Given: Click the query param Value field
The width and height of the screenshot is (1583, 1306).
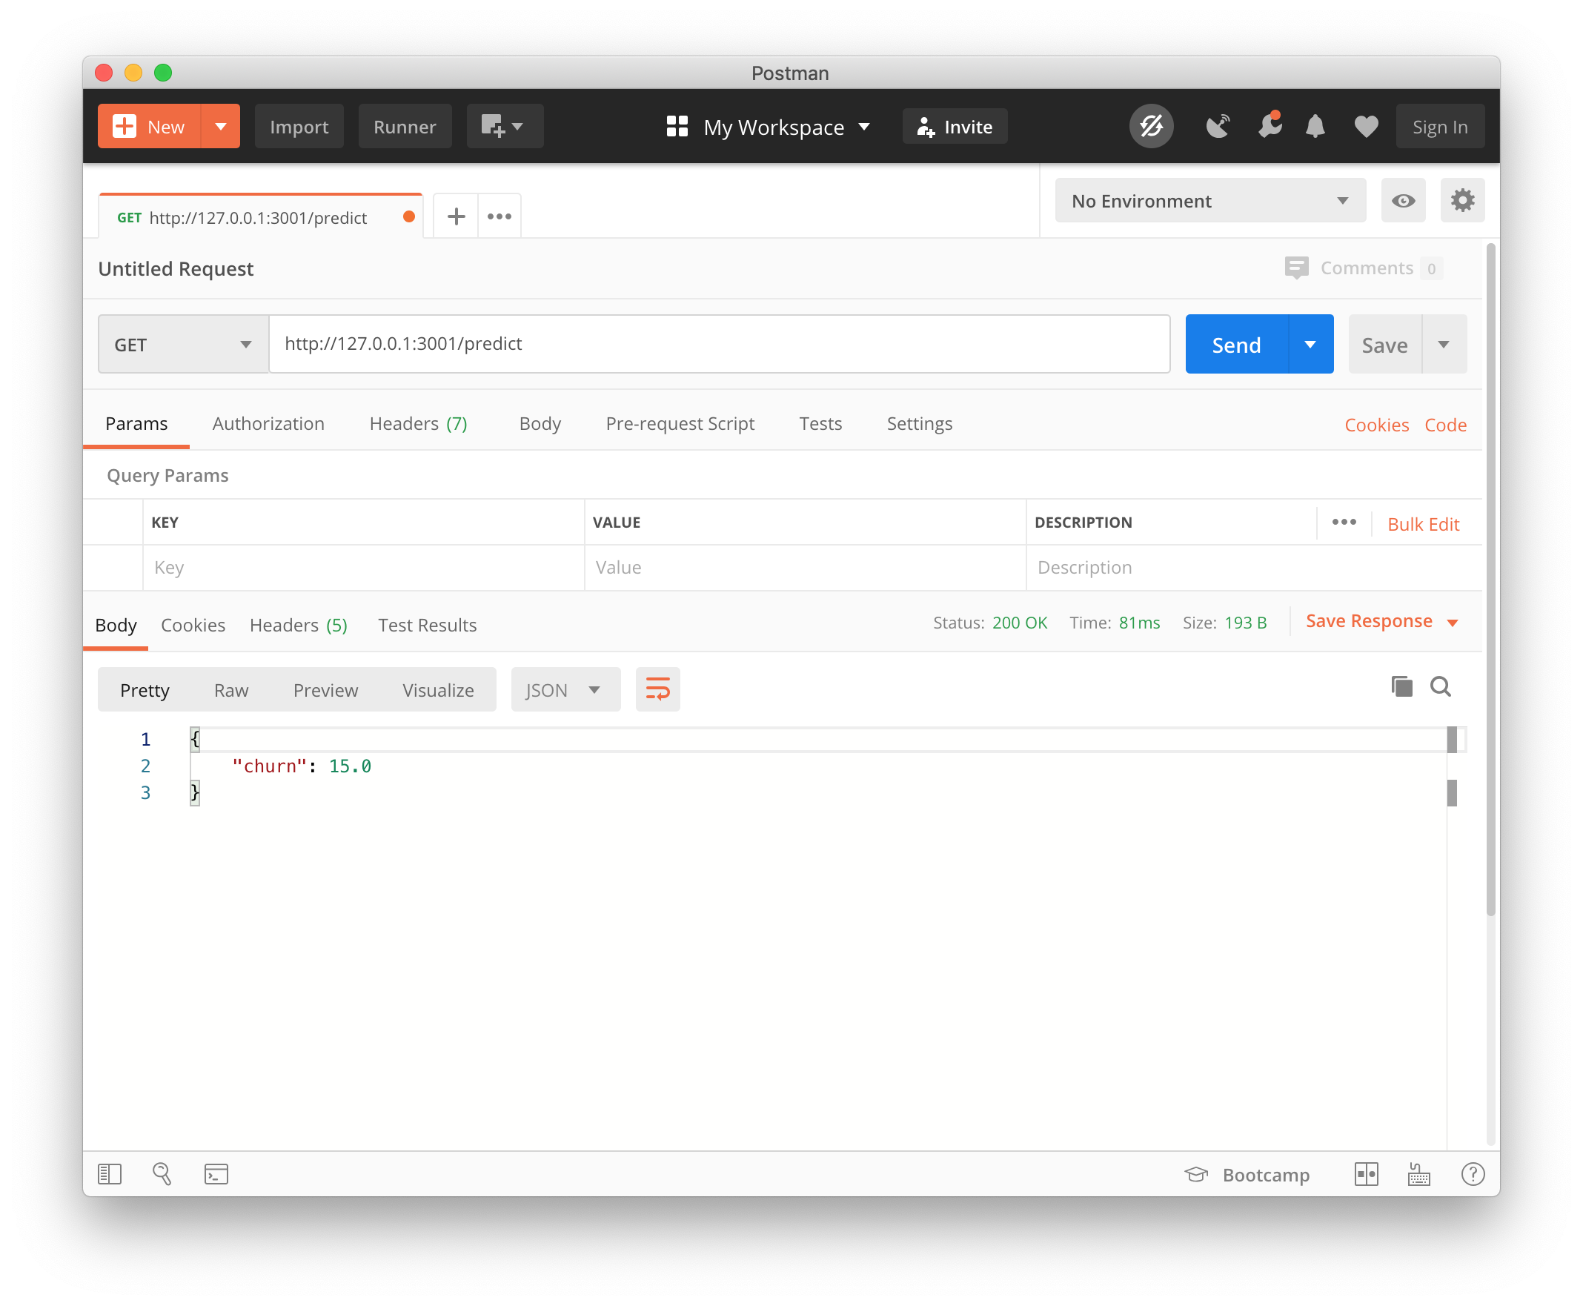Looking at the screenshot, I should point(805,567).
